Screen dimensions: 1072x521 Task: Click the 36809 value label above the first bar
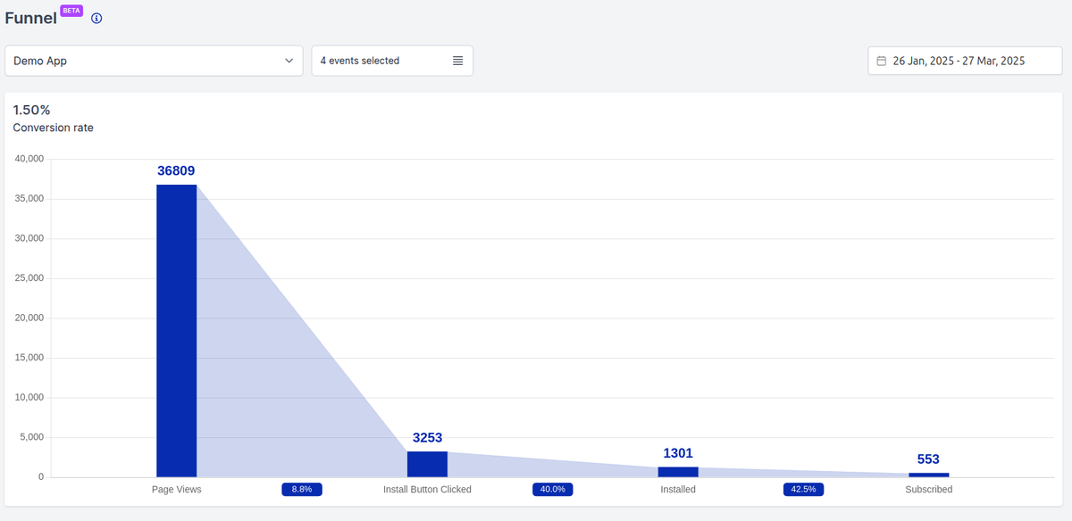[176, 170]
